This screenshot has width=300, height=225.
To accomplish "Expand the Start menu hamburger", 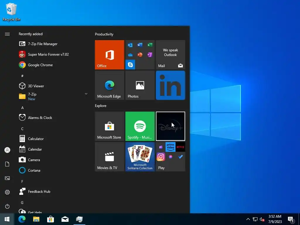I will coord(7,34).
